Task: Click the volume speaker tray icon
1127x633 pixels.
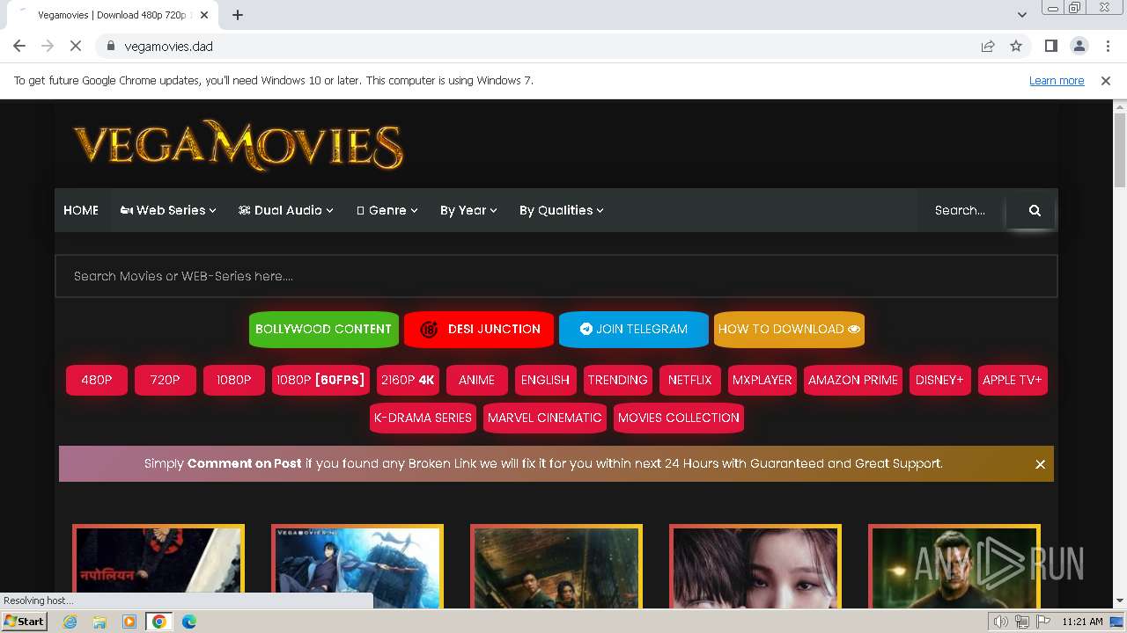Action: click(1001, 622)
